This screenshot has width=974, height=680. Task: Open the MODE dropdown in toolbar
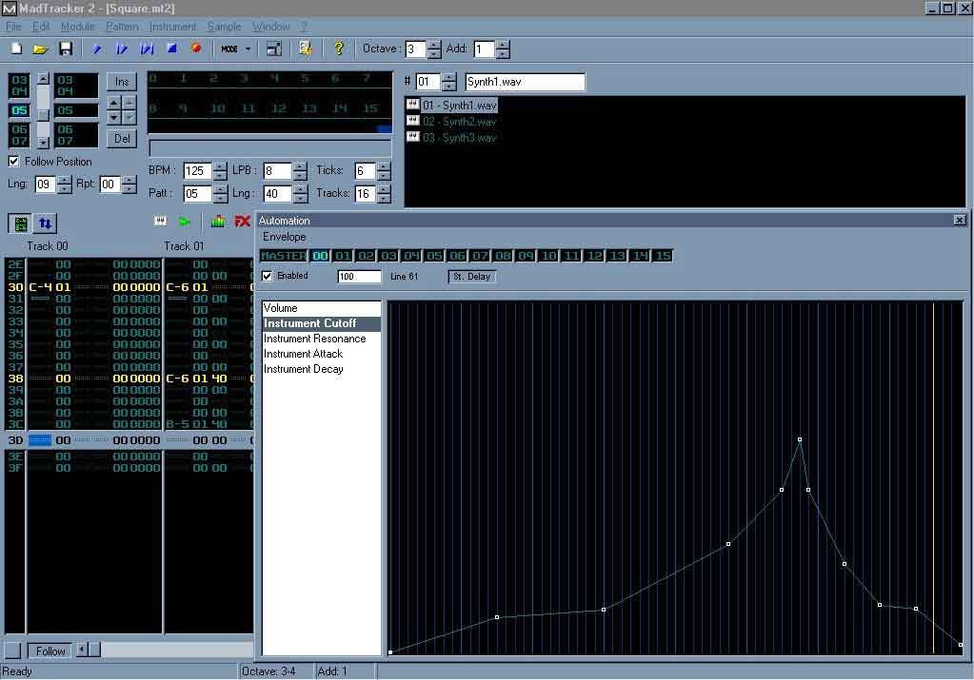[235, 49]
